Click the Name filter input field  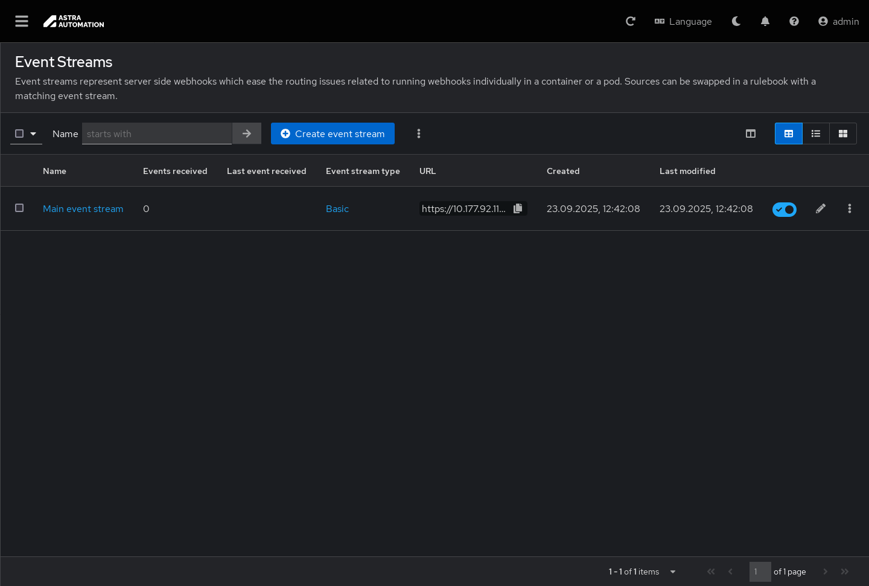pos(157,134)
